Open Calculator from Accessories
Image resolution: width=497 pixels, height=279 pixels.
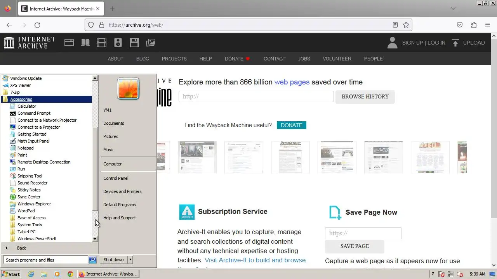click(26, 106)
